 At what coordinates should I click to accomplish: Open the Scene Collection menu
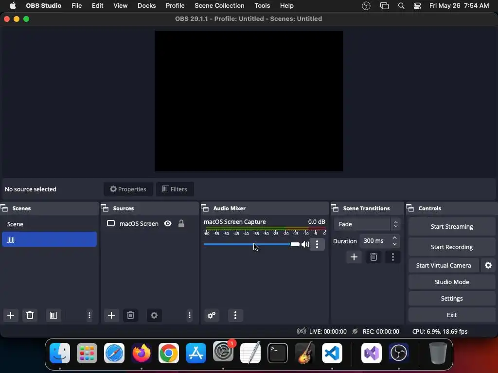pos(219,6)
